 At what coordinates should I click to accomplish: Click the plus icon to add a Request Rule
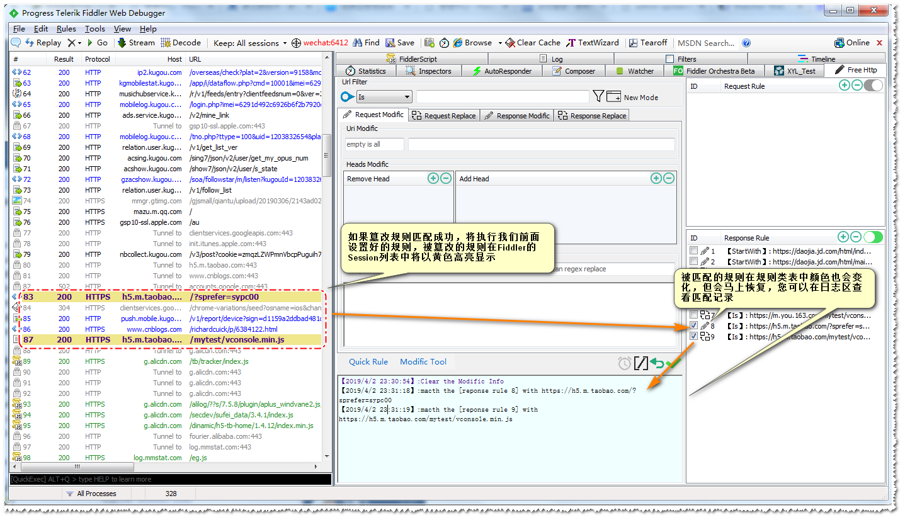pyautogui.click(x=845, y=85)
